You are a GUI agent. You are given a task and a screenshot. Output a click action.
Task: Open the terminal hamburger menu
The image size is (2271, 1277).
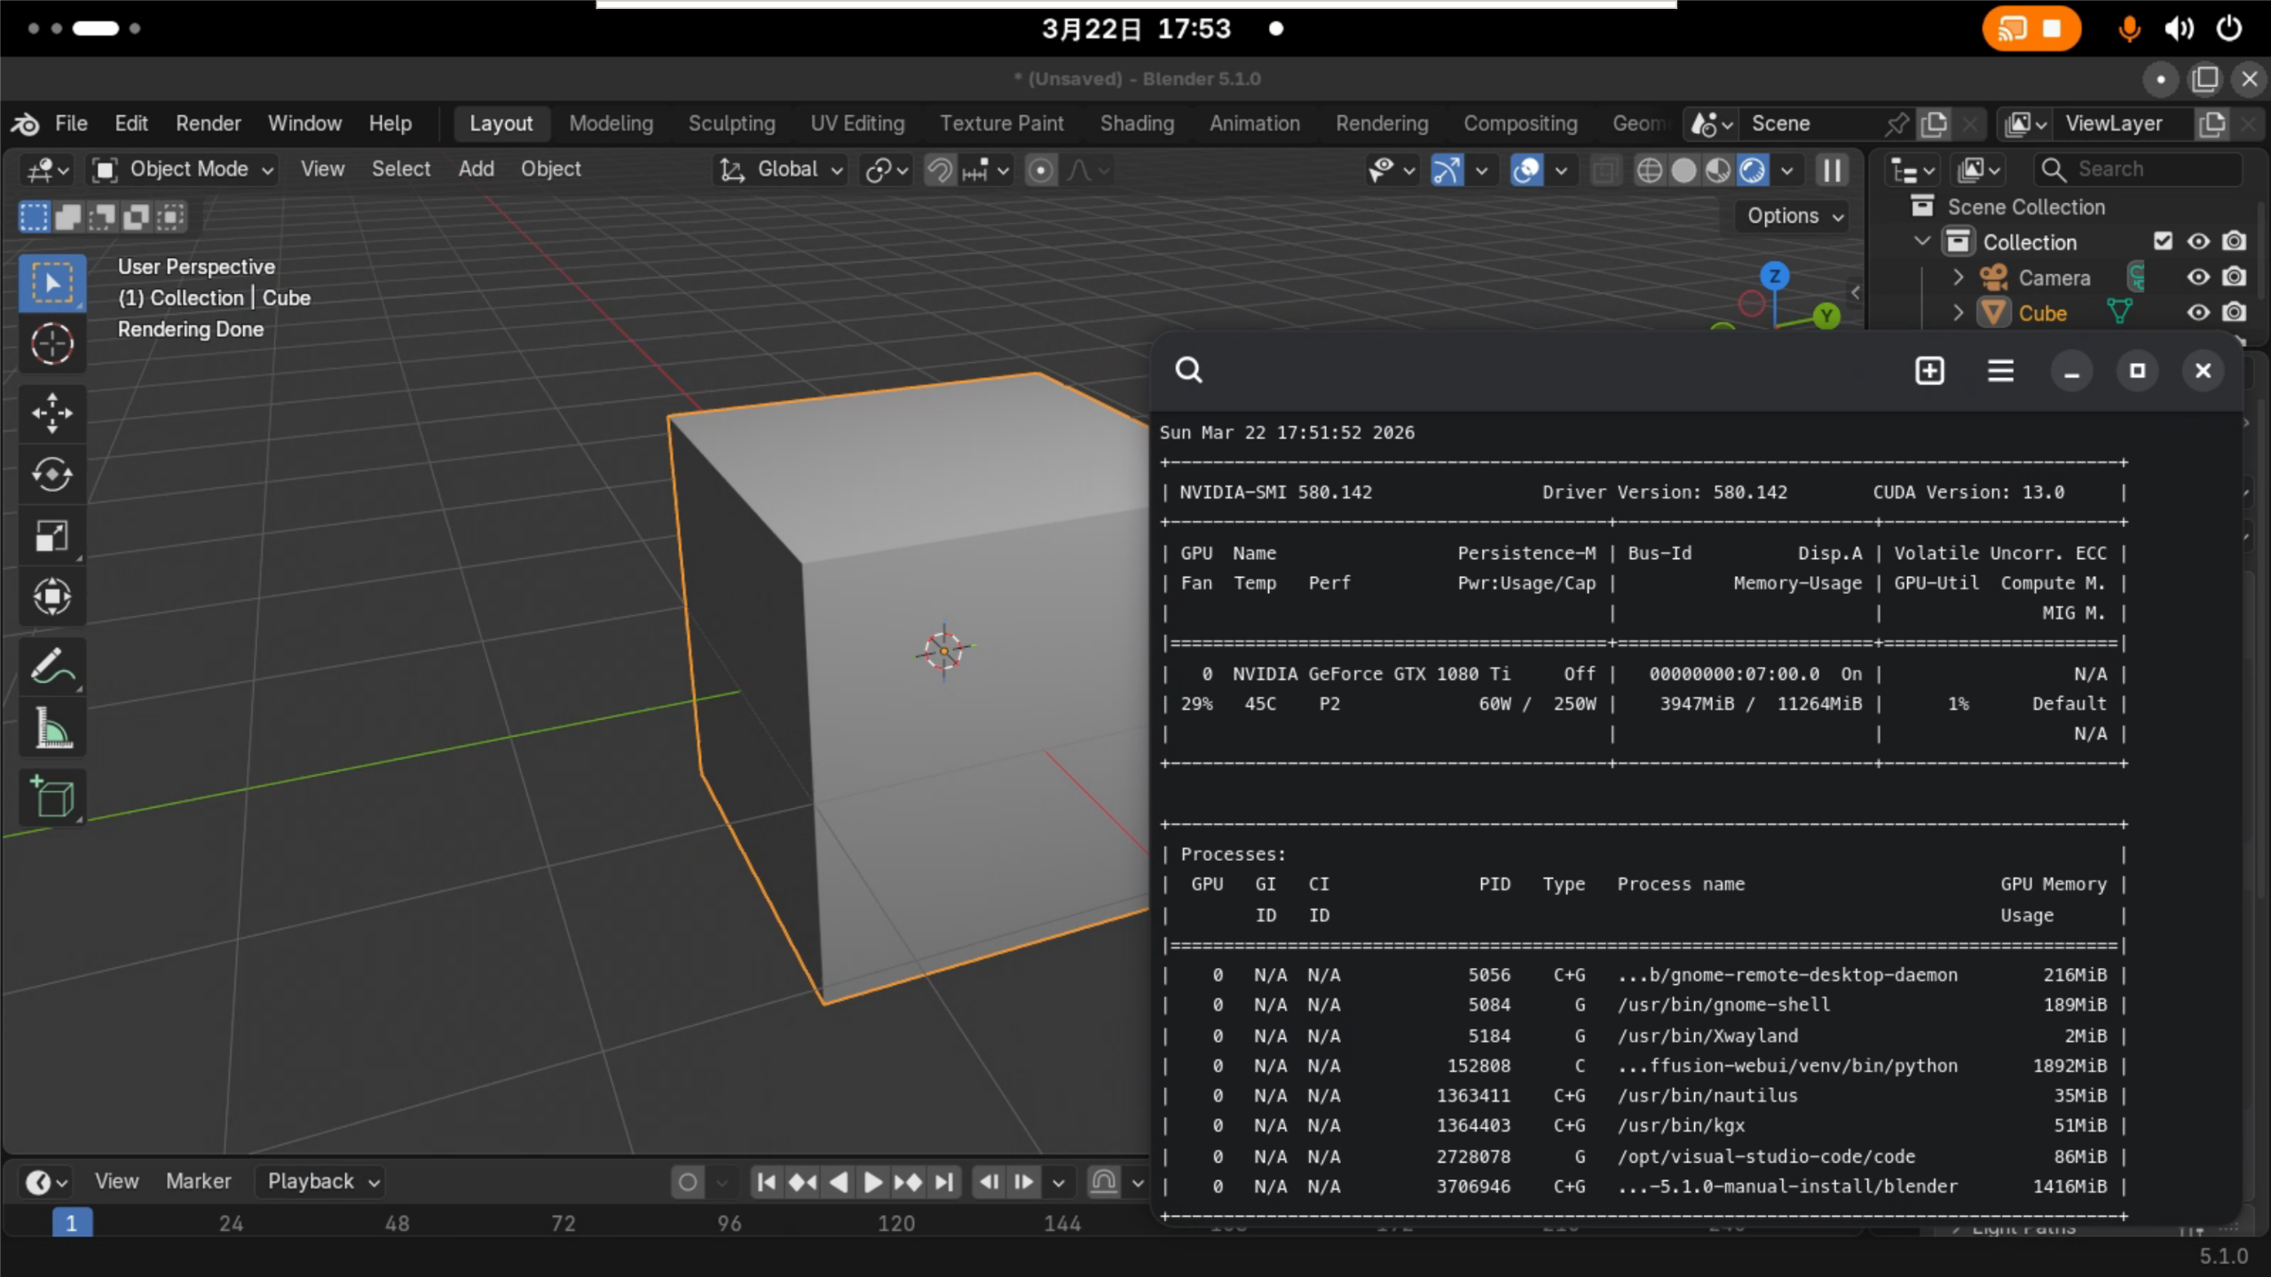[x=2000, y=371]
